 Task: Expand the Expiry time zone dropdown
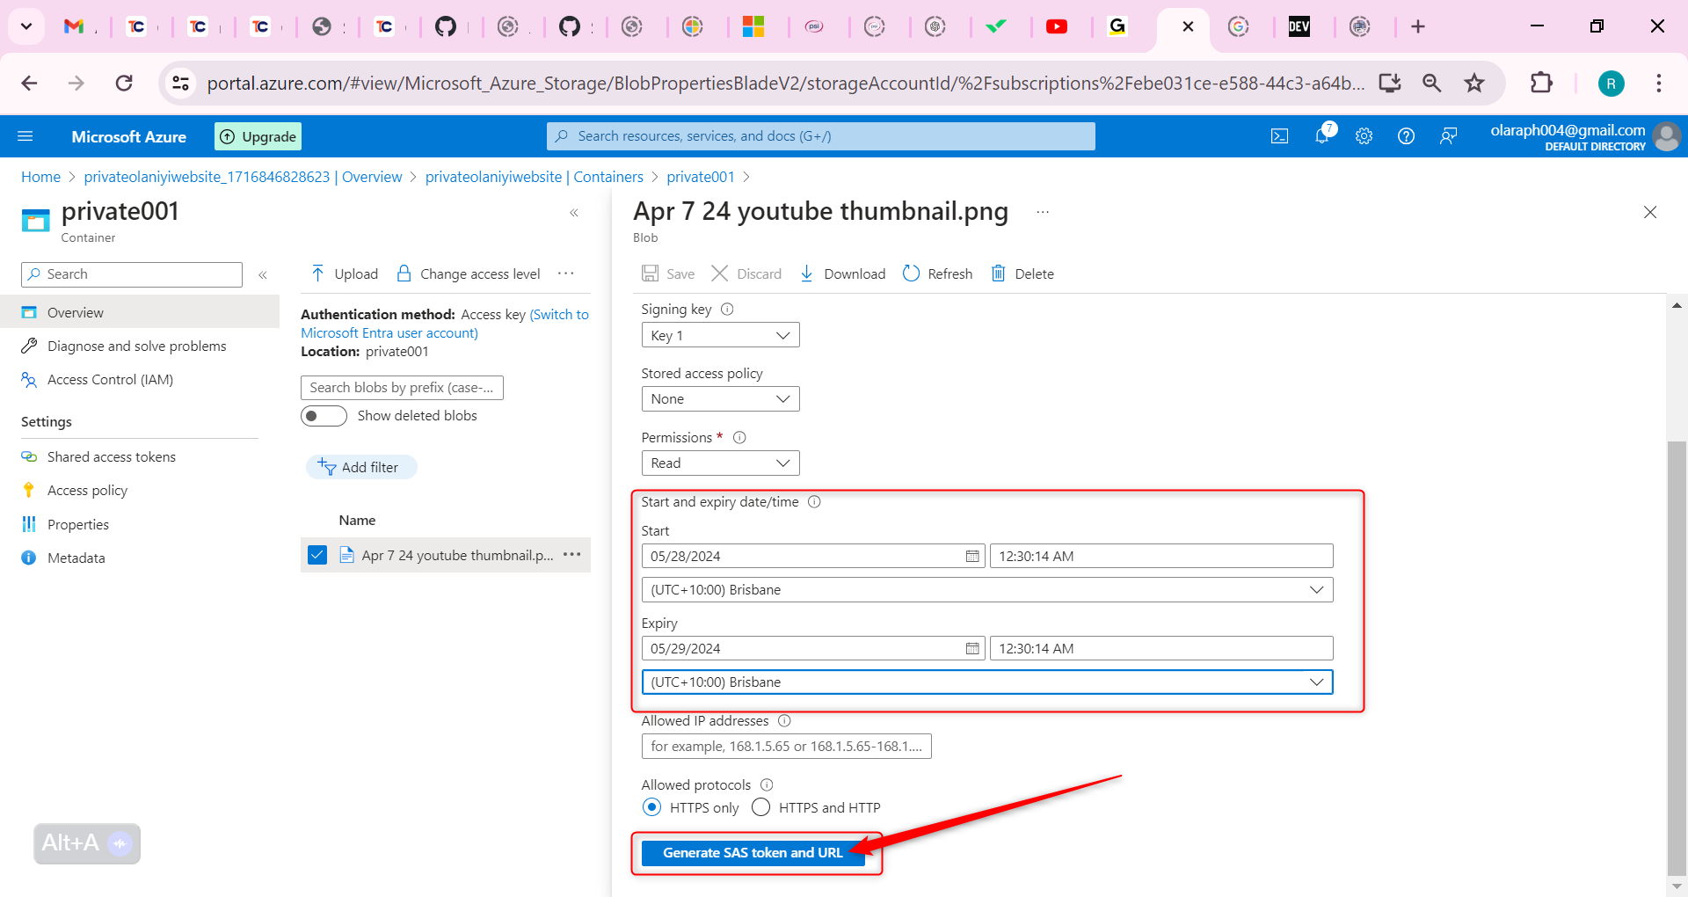click(986, 682)
